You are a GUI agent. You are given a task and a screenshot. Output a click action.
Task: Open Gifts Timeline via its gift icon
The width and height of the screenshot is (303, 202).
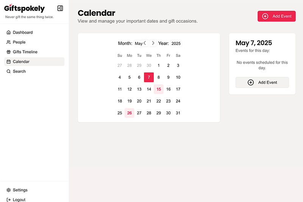click(8, 52)
